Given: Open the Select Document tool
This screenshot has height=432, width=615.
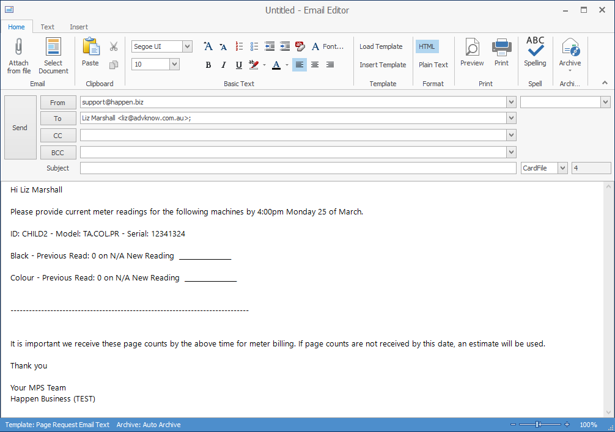Looking at the screenshot, I should click(53, 54).
